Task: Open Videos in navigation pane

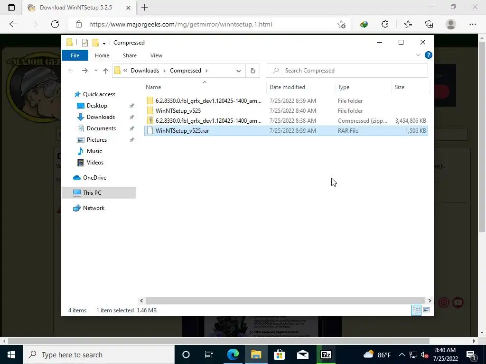Action: point(95,163)
